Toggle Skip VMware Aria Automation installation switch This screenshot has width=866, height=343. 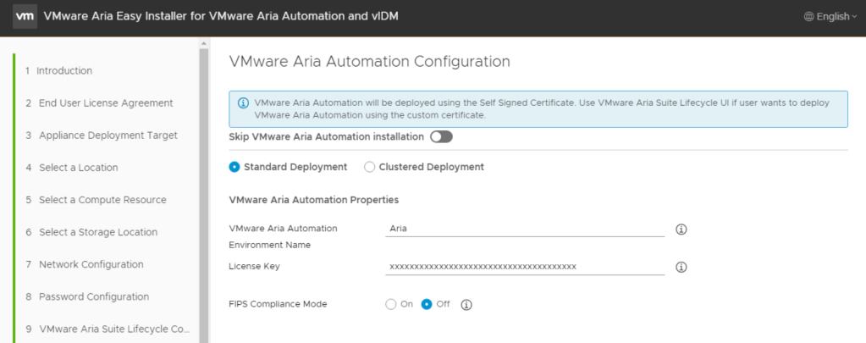tap(441, 136)
